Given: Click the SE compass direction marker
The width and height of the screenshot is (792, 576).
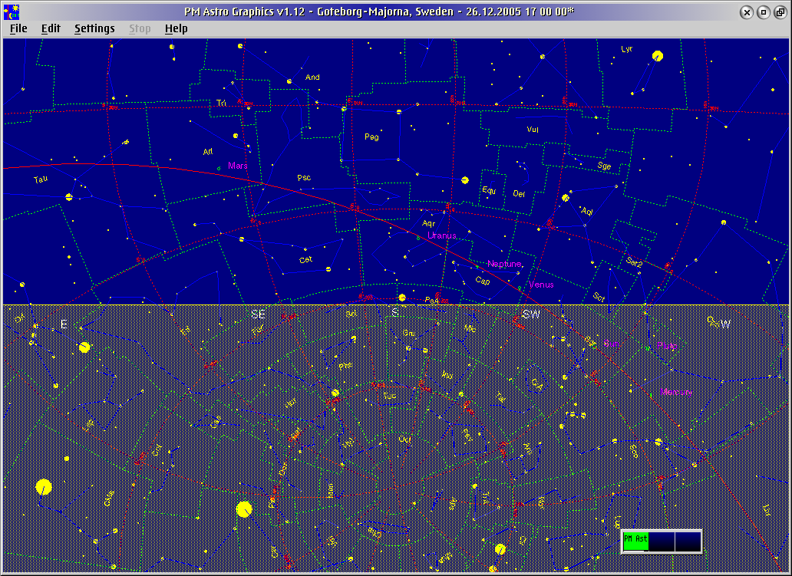Looking at the screenshot, I should click(x=258, y=314).
